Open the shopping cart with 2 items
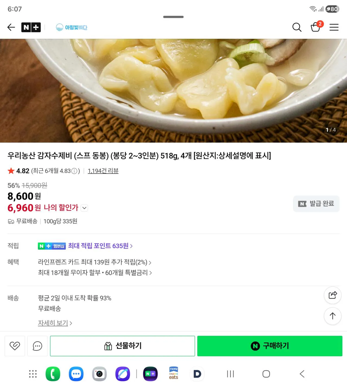 (x=315, y=27)
